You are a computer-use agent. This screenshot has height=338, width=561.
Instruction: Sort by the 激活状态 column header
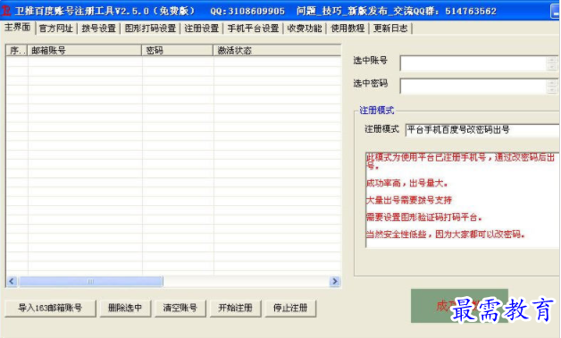click(277, 50)
